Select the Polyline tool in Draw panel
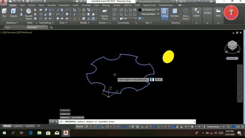This screenshot has height=138, width=245. click(x=58, y=10)
